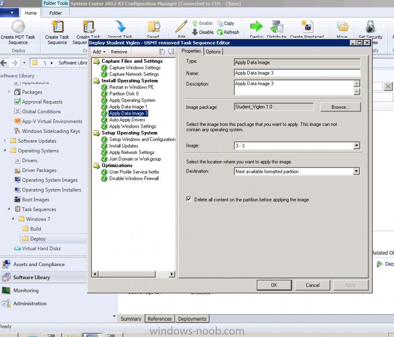Open the Image dropdown showing 3-3

357,146
